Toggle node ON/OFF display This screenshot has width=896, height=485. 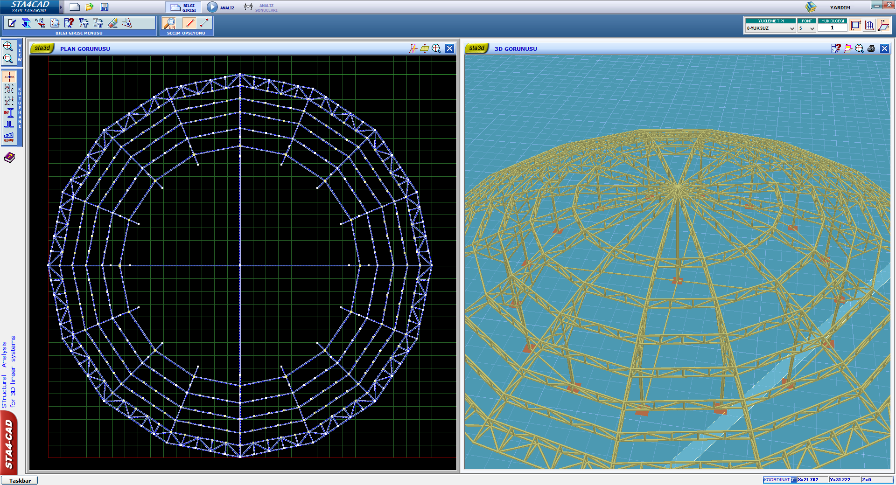pyautogui.click(x=9, y=89)
